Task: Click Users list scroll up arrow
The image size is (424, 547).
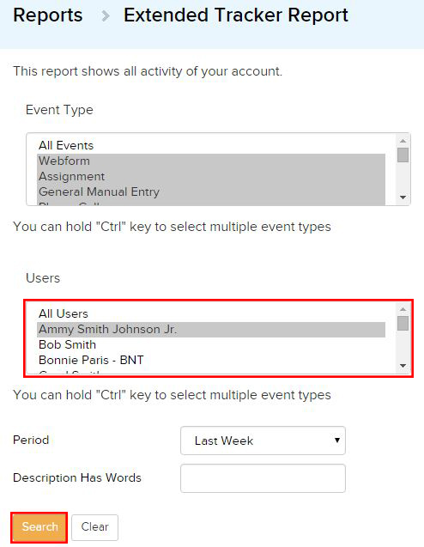Action: pyautogui.click(x=403, y=309)
